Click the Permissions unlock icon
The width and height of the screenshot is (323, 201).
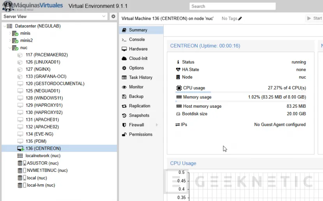pyautogui.click(x=124, y=135)
